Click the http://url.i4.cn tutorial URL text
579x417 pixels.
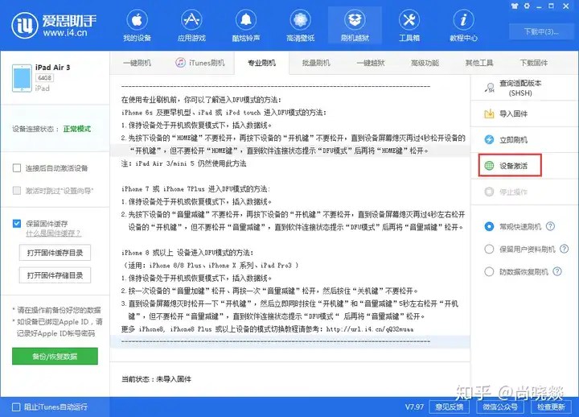click(x=370, y=329)
